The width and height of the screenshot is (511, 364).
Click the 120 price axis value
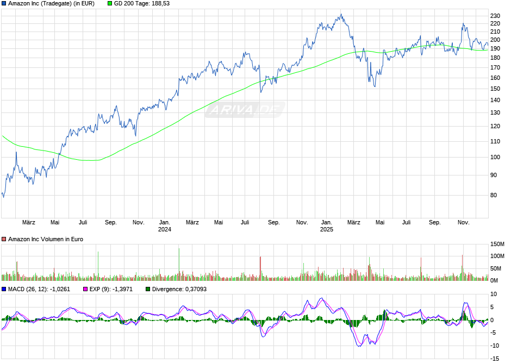coord(495,127)
